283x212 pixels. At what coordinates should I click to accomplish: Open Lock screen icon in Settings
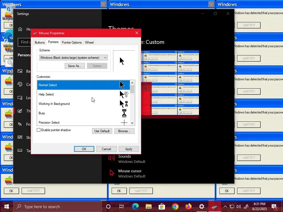click(20, 98)
